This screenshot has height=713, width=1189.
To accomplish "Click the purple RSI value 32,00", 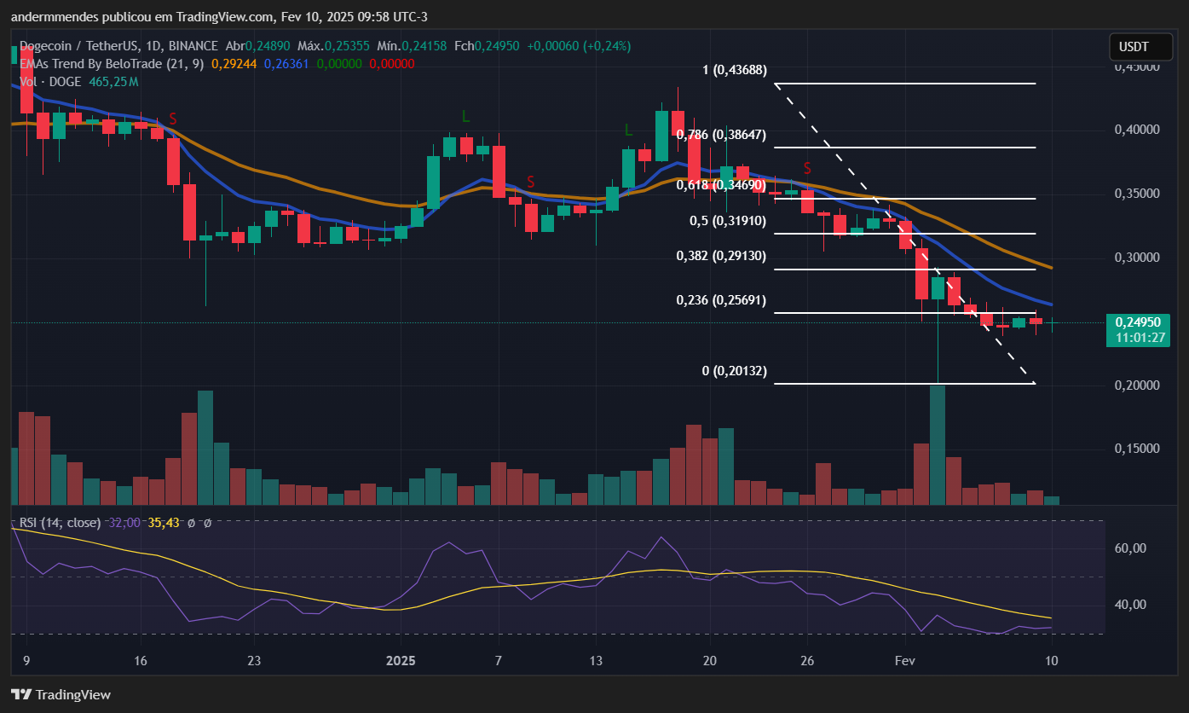I will (x=124, y=522).
